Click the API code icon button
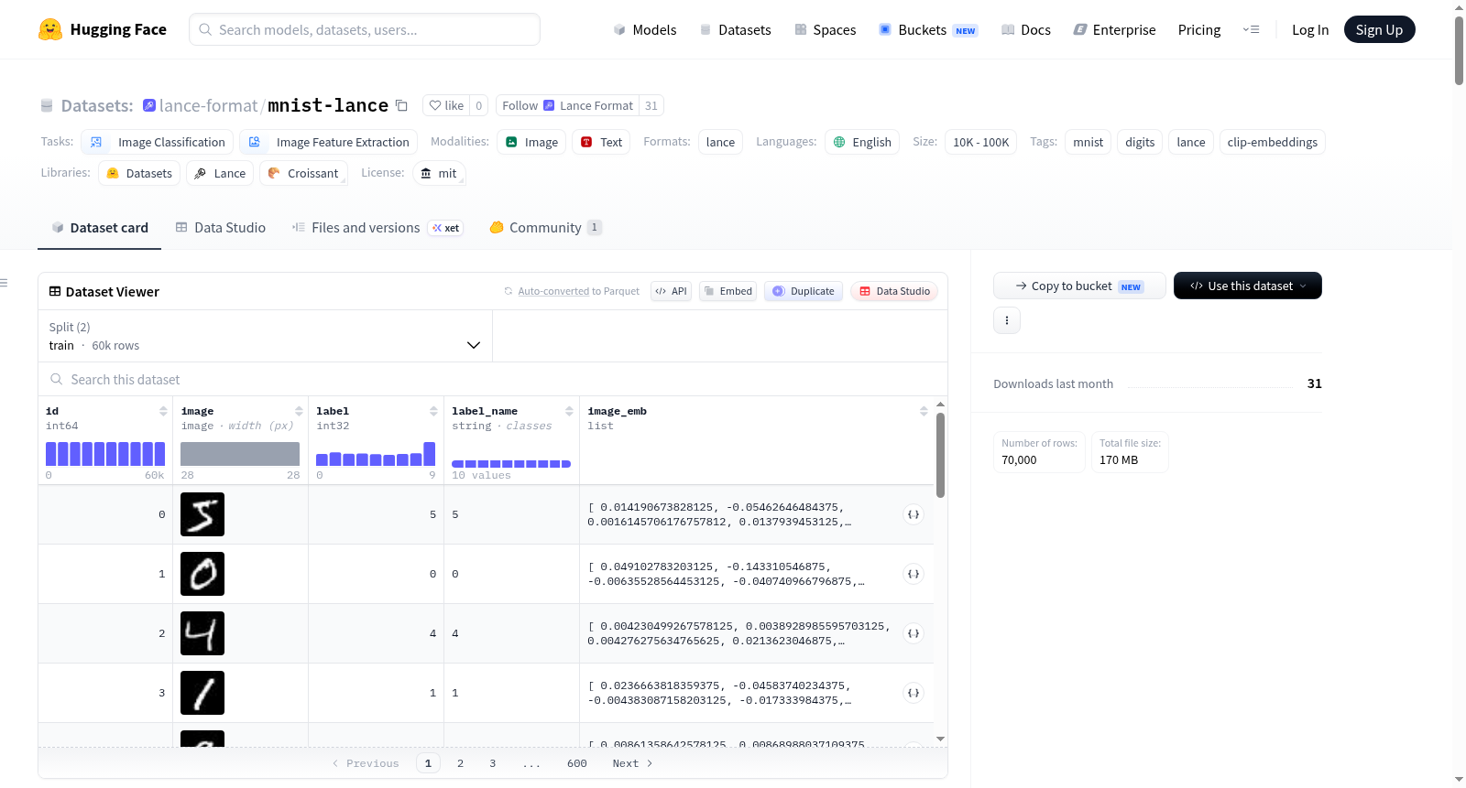This screenshot has height=788, width=1466. (x=671, y=291)
